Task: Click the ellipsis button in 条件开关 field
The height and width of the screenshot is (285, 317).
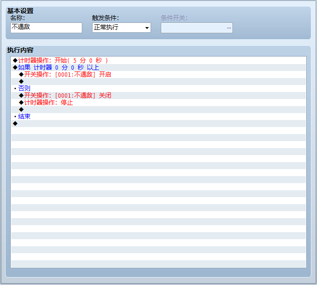Action: coord(229,28)
